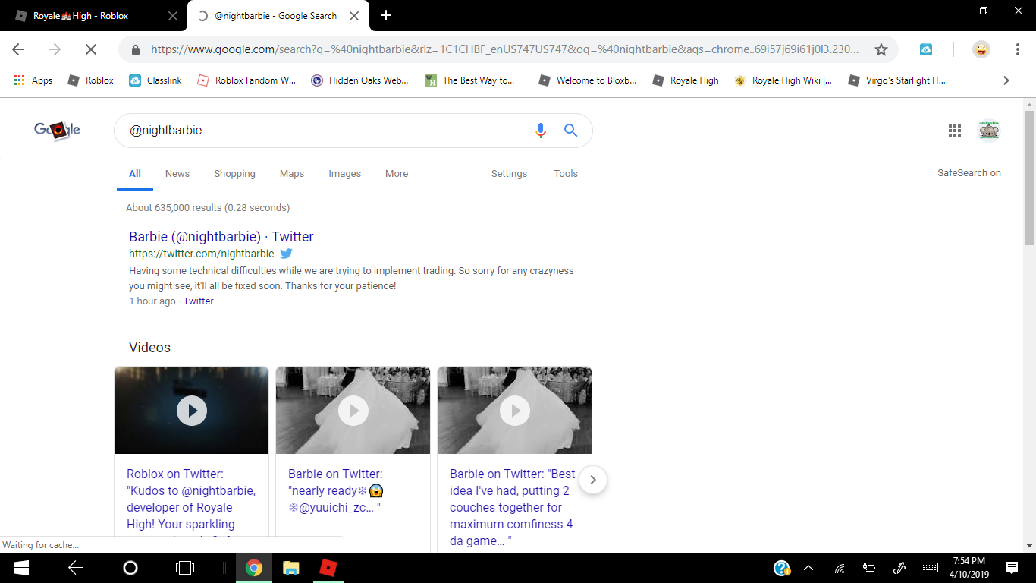Open Virgo's Starlight bookmark

tap(896, 80)
